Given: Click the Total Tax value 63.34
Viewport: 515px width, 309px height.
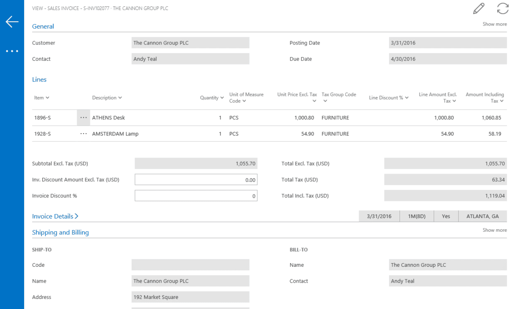Looking at the screenshot, I should 446,180.
